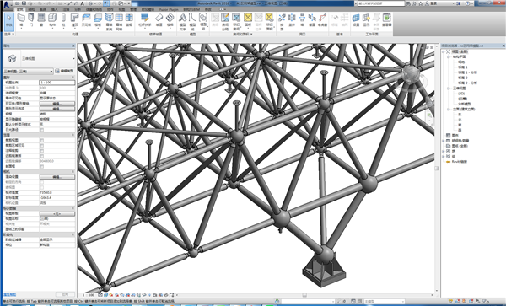Open the type selector dropdown arrow
This screenshot has height=306, width=506.
pos(73,59)
